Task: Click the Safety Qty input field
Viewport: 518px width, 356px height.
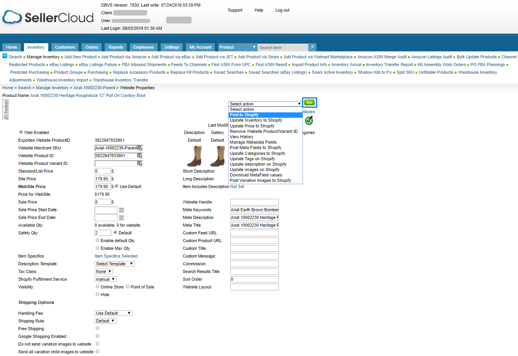Action: [103, 233]
